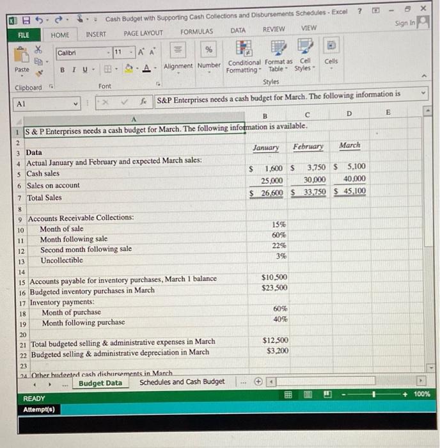Click the enter checkmark in formula bar
Image resolution: width=440 pixels, height=448 pixels.
coord(124,101)
